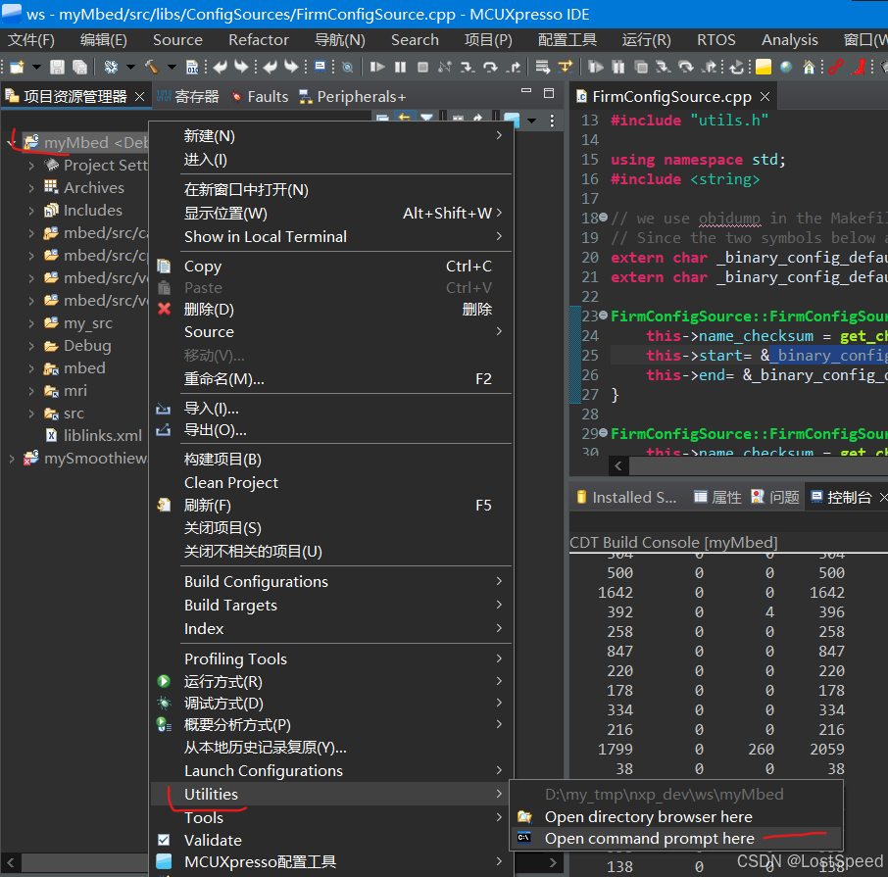Switch to the Faults tab
The image size is (888, 877).
pyautogui.click(x=260, y=97)
